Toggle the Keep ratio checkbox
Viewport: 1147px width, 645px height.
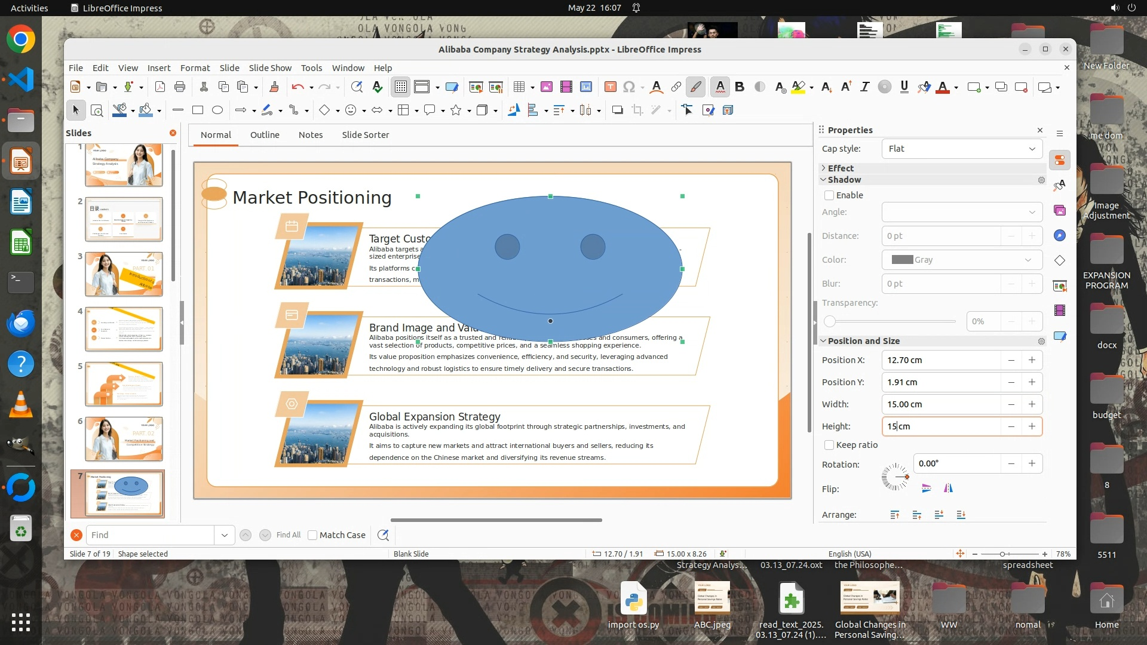point(829,445)
